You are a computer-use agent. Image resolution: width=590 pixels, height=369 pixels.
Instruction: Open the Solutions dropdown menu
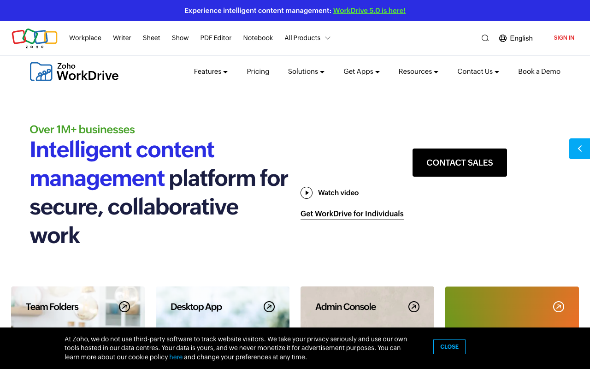(x=306, y=71)
